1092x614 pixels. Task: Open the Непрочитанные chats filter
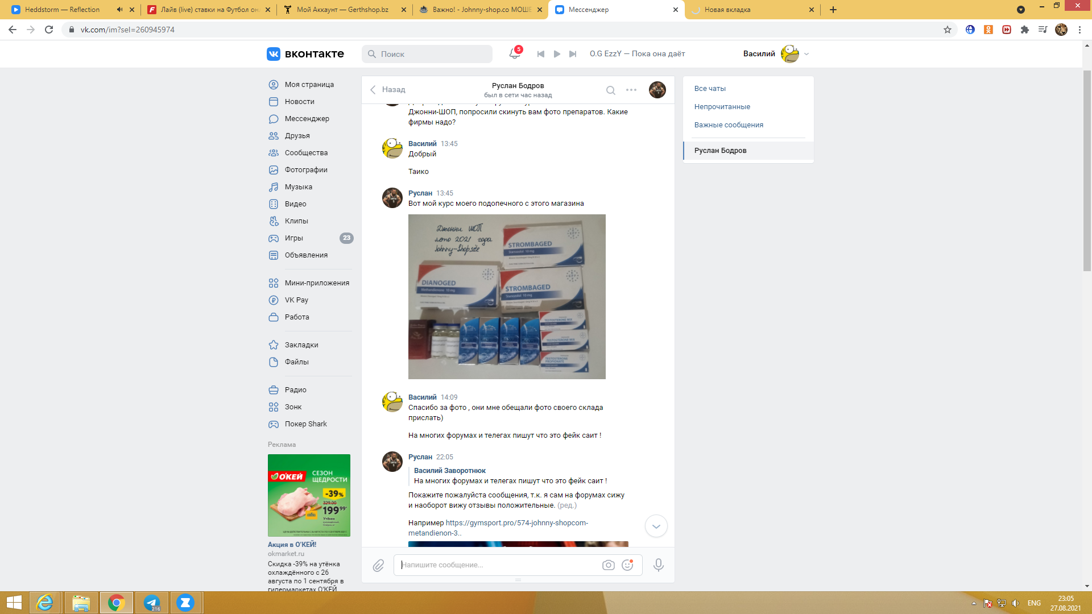tap(722, 107)
